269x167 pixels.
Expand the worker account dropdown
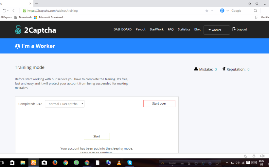[x=217, y=30]
